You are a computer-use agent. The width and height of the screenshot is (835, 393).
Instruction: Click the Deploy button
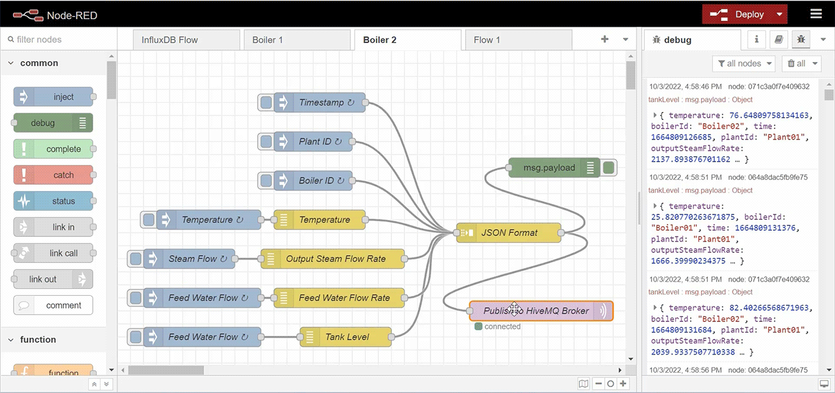tap(737, 14)
